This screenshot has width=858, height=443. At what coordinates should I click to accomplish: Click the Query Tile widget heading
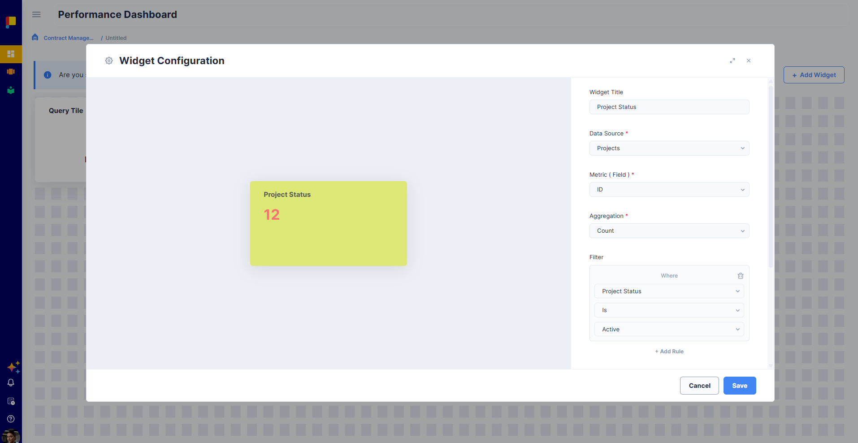click(x=66, y=111)
